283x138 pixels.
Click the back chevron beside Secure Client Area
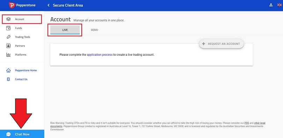(48, 5)
